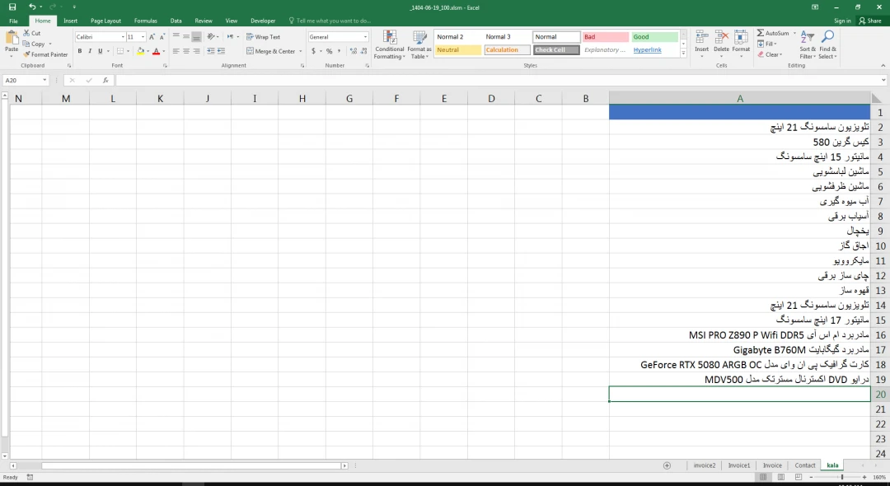Click the AutoSum sigma icon
The width and height of the screenshot is (890, 486).
tap(761, 33)
